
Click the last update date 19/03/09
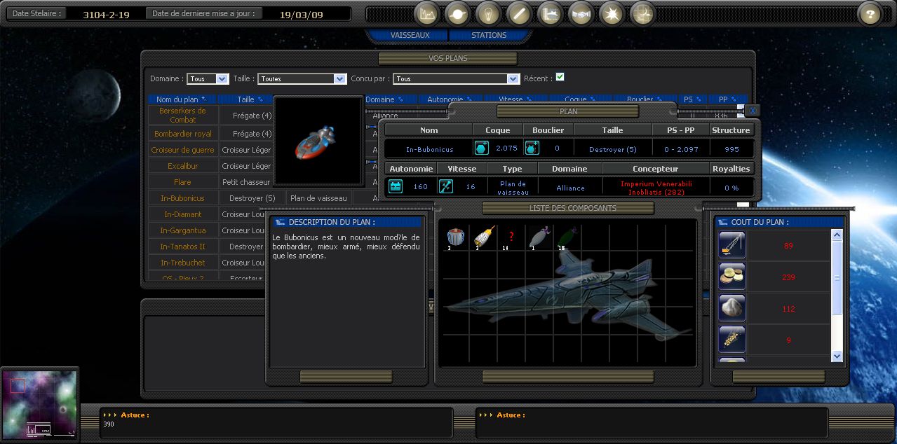(301, 15)
